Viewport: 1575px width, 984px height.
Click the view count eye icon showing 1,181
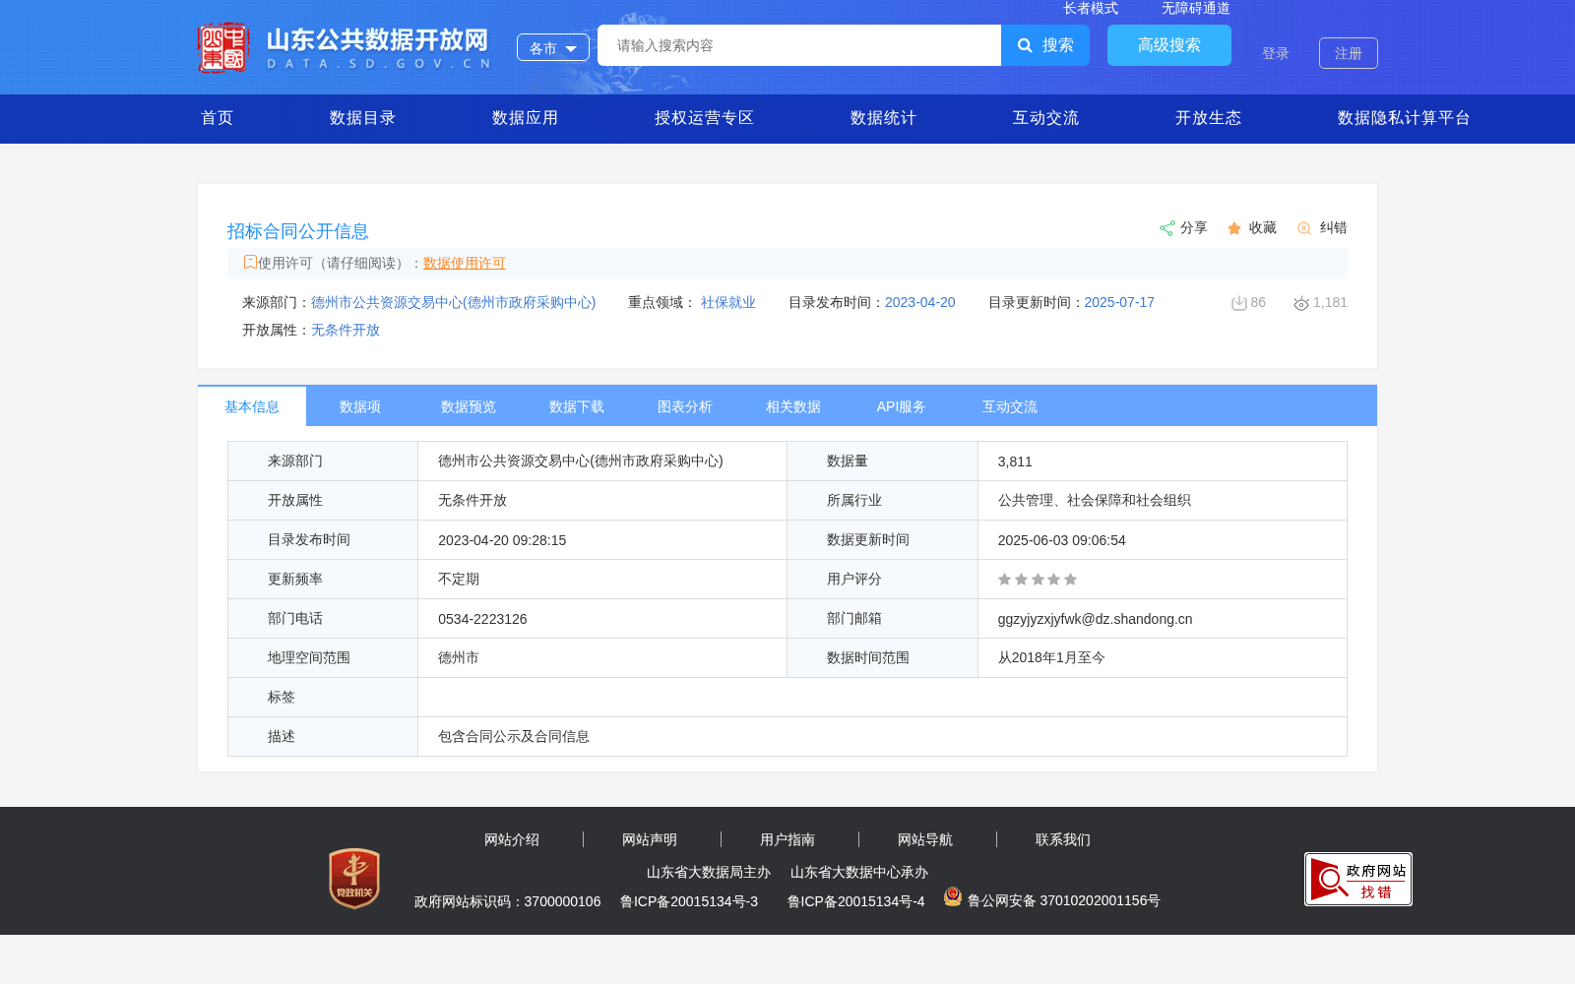click(x=1301, y=303)
